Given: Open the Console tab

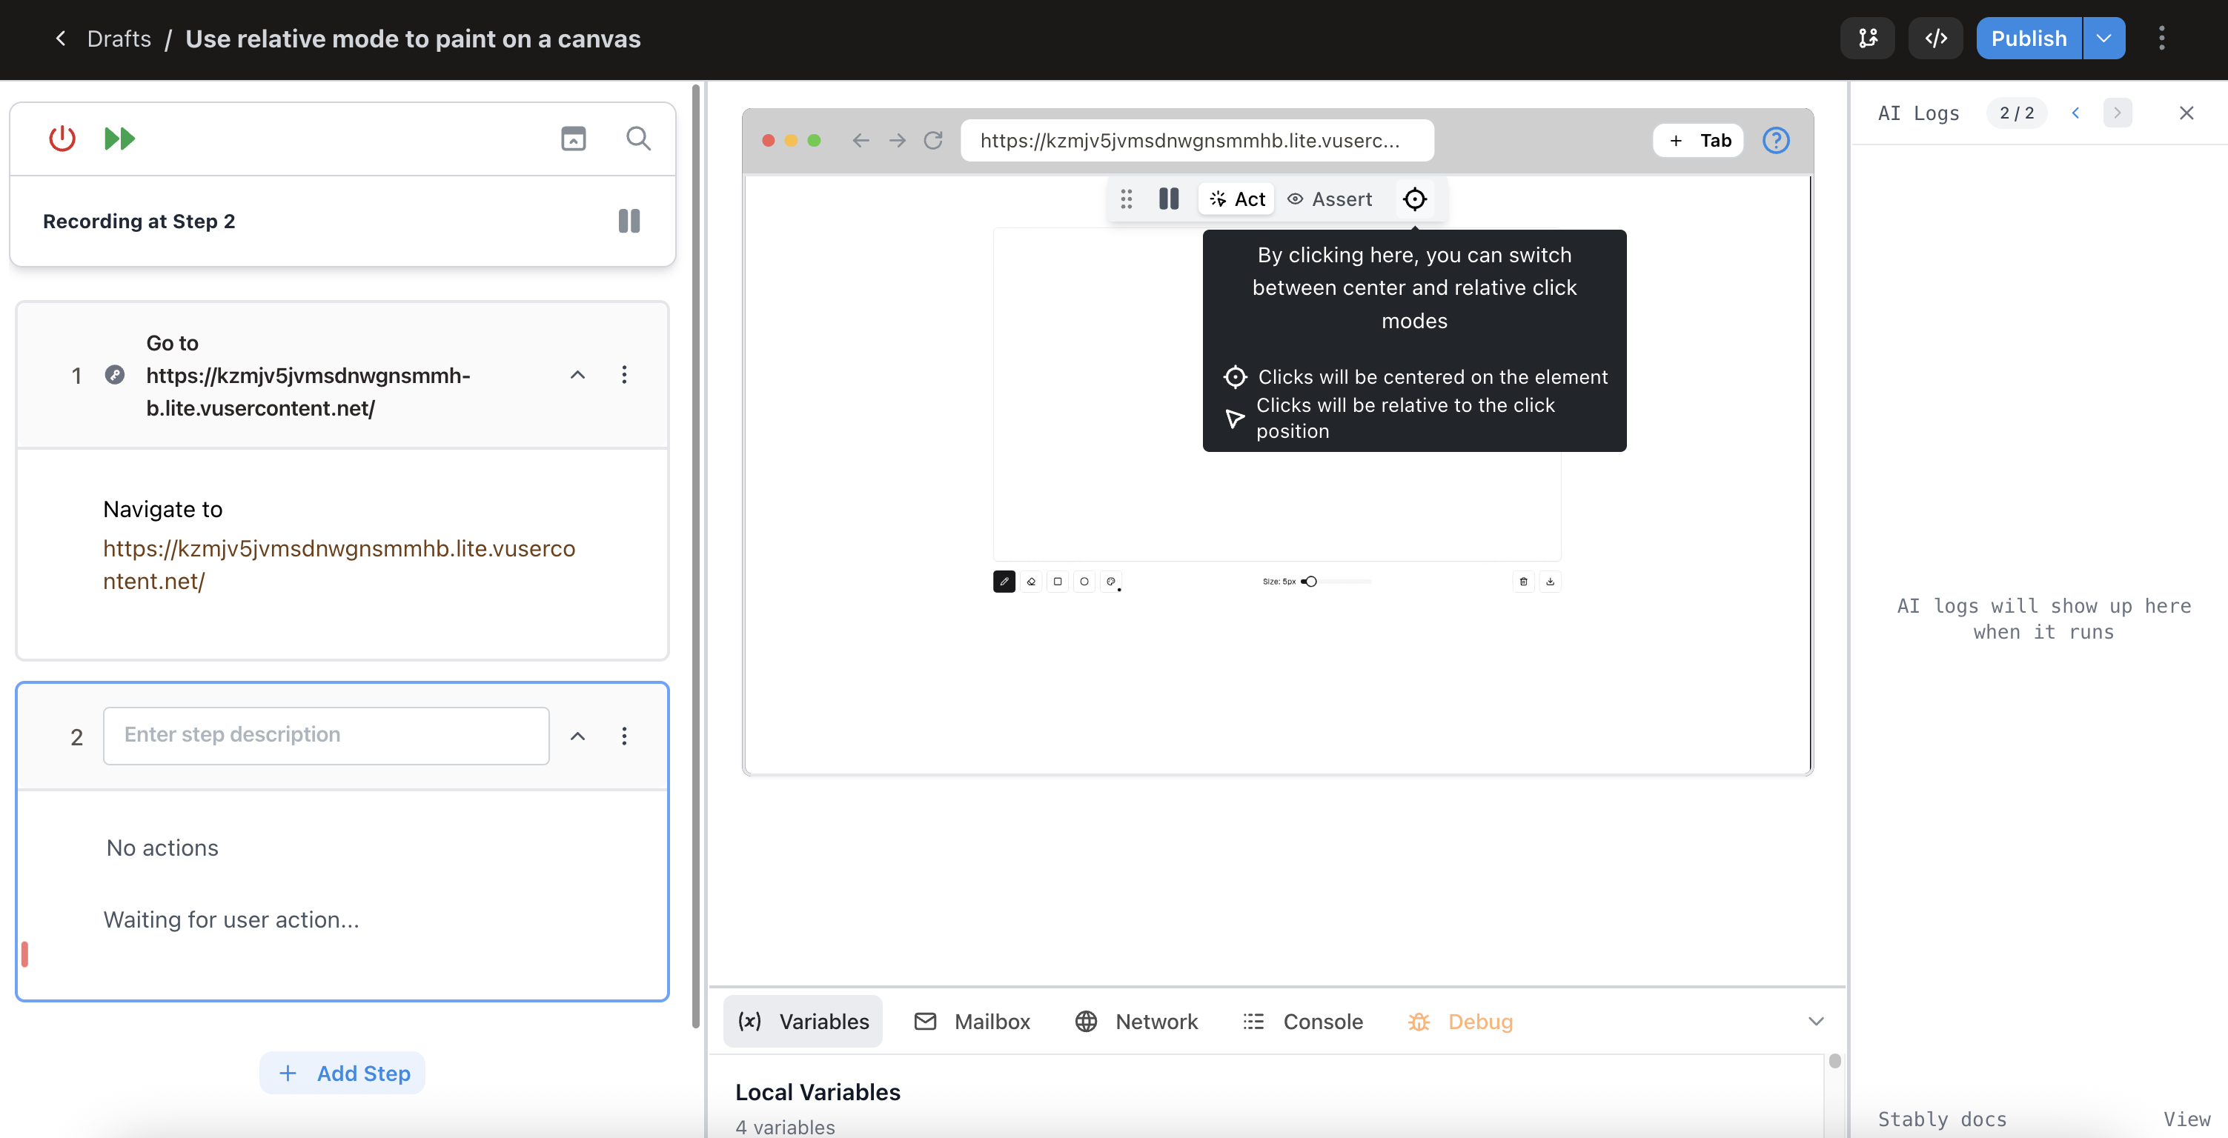Looking at the screenshot, I should (1302, 1021).
